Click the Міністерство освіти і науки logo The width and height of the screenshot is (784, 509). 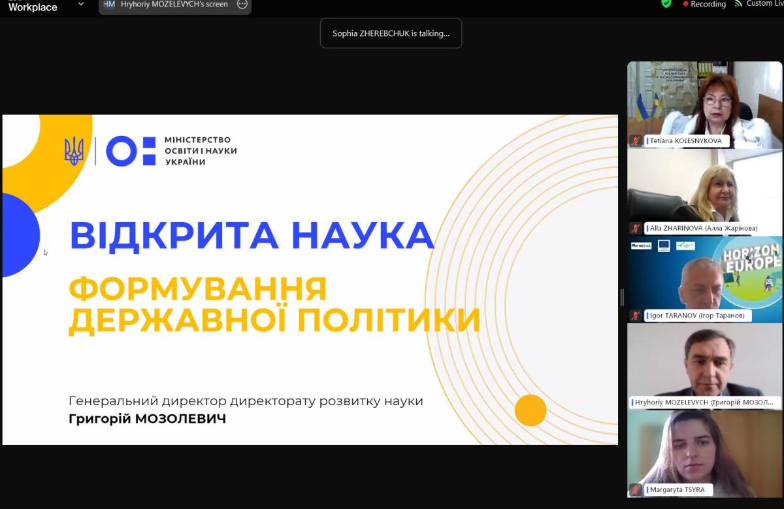coord(150,151)
